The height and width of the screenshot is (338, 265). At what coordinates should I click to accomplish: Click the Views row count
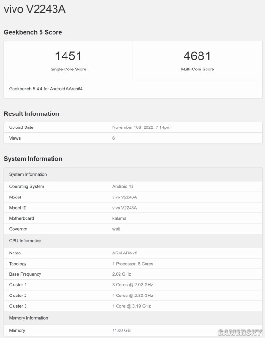click(x=113, y=138)
